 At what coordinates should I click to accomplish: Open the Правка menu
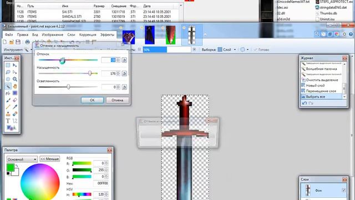[x=22, y=34]
